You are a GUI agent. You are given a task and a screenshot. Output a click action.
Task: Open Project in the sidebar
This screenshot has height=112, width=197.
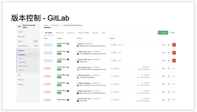click(x=20, y=32)
